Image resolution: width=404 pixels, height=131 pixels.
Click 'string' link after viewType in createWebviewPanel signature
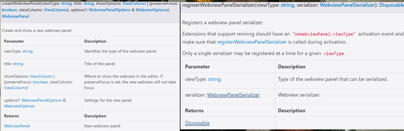pyautogui.click(x=66, y=4)
